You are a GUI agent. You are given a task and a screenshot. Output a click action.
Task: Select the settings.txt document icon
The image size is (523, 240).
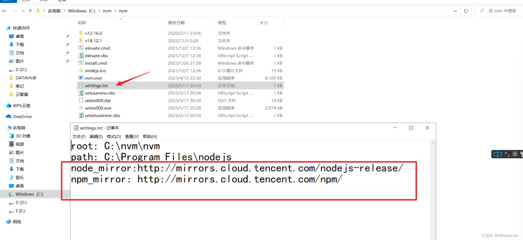[81, 85]
